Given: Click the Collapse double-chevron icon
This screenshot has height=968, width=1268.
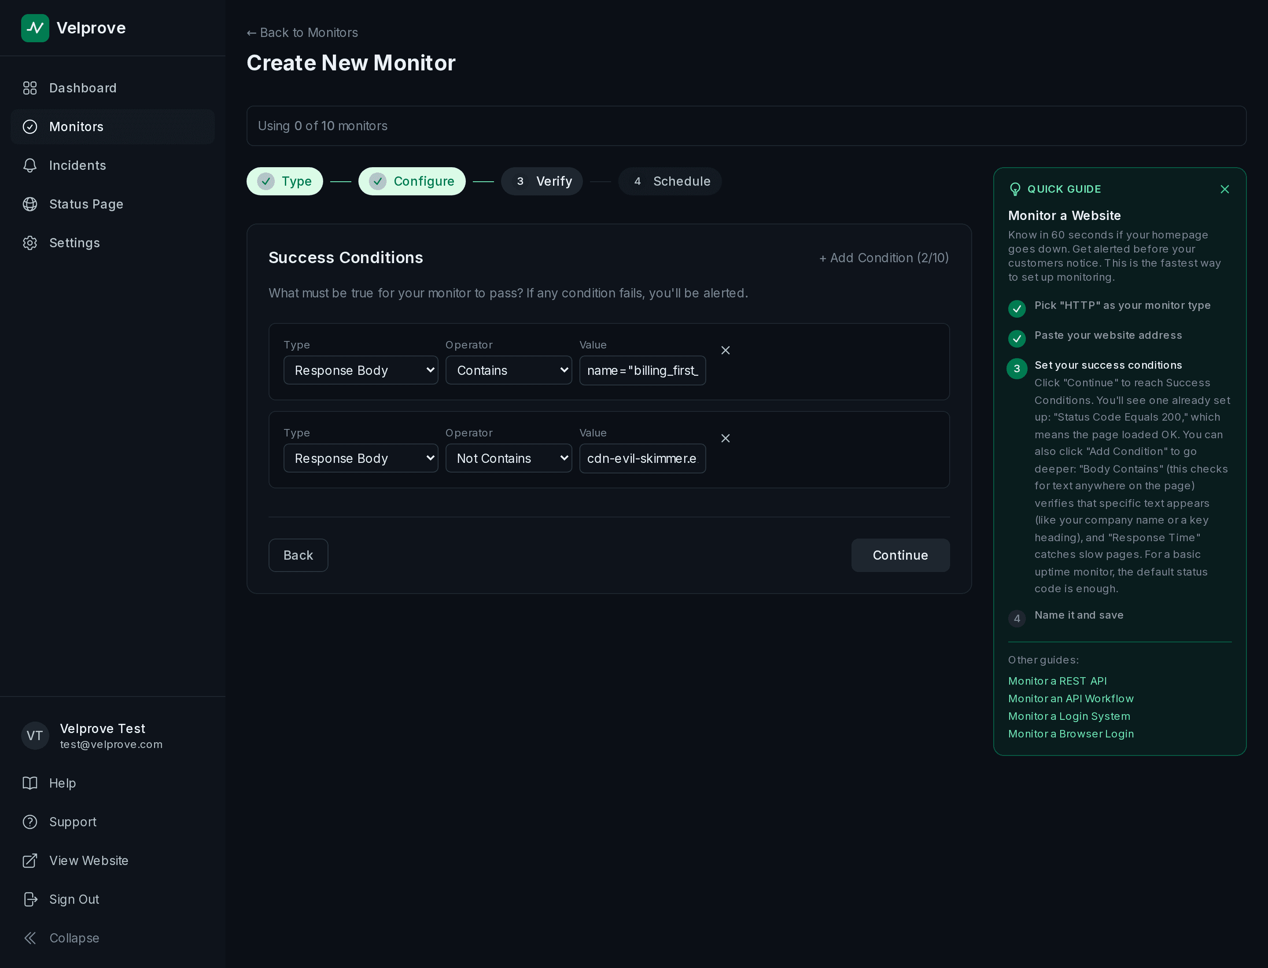Looking at the screenshot, I should tap(29, 938).
